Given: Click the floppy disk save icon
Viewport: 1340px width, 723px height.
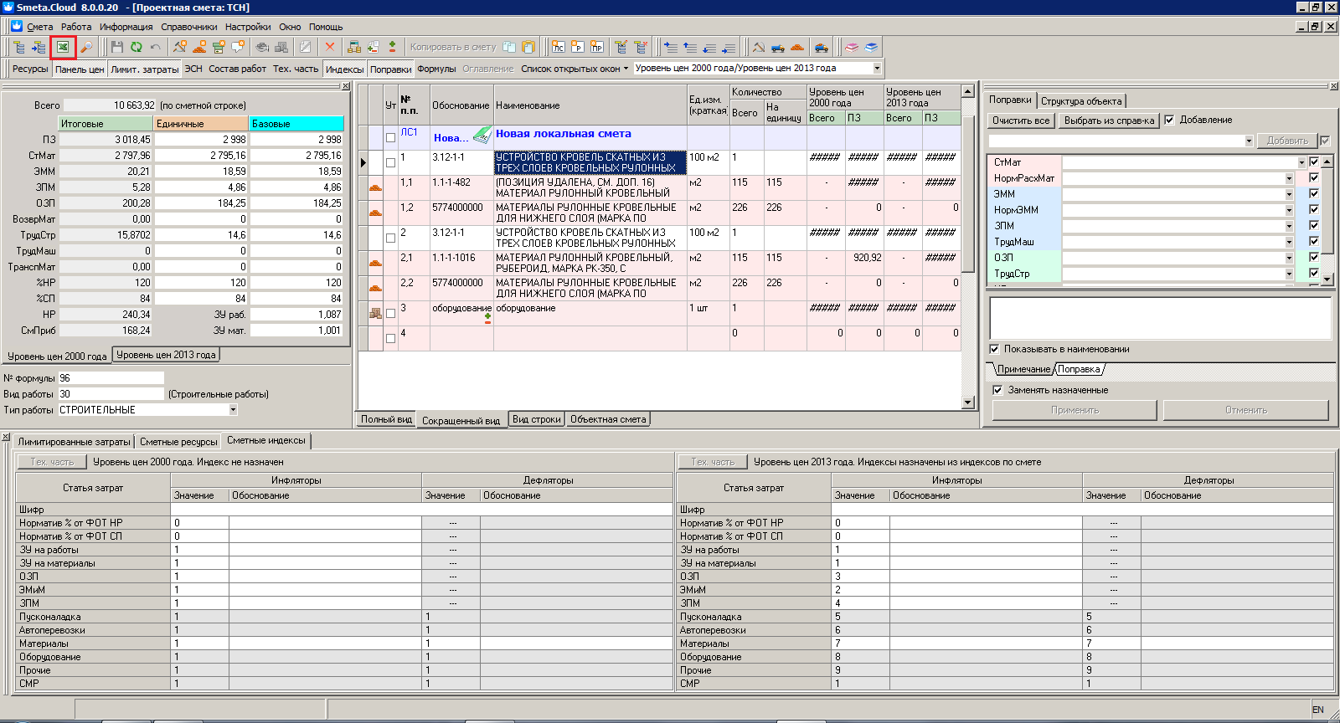Looking at the screenshot, I should click(116, 47).
